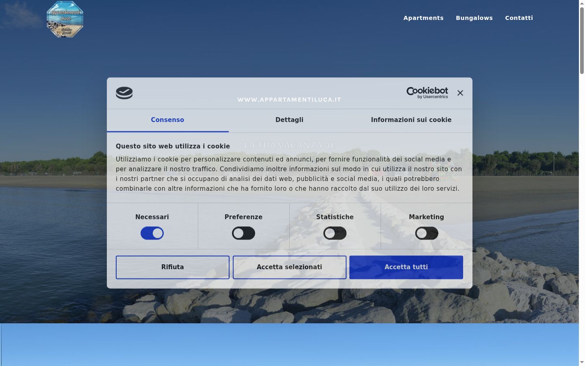Open the Cookiebot by Usercentrics branding link
The image size is (585, 366).
(427, 93)
